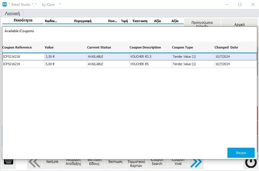
Task: Open iCoupon Search function
Action: [157, 162]
